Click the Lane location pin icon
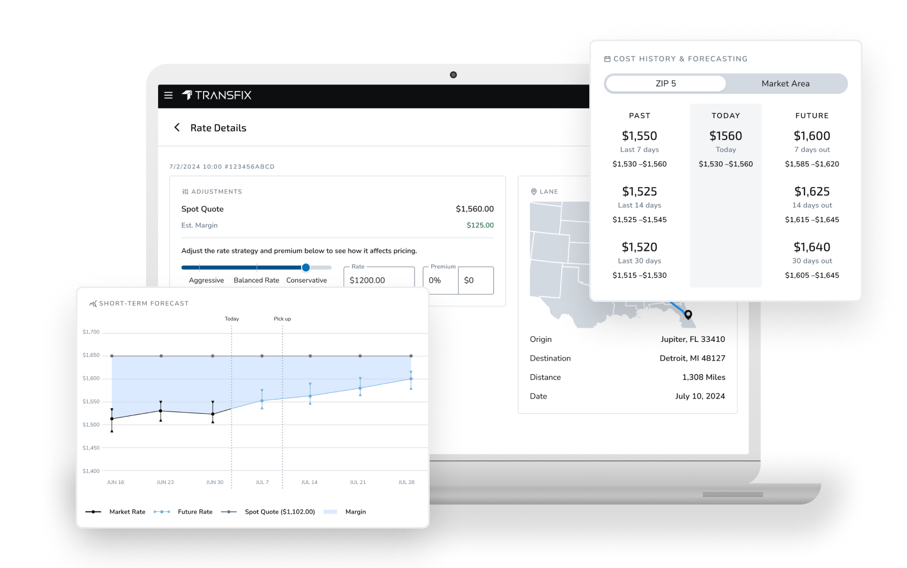 (x=533, y=192)
